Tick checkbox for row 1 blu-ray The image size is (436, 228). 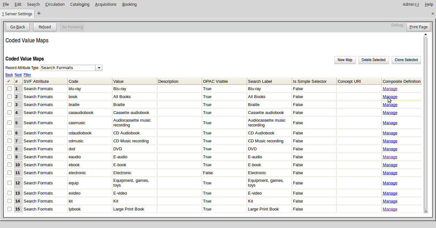[10, 89]
